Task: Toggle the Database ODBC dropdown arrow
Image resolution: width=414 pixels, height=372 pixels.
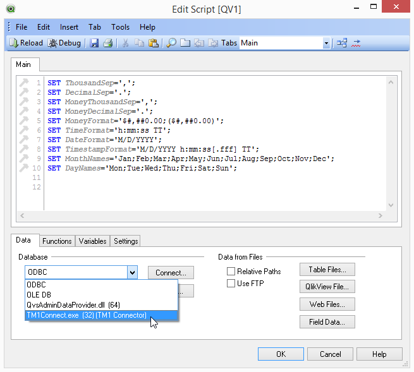Action: click(x=132, y=272)
